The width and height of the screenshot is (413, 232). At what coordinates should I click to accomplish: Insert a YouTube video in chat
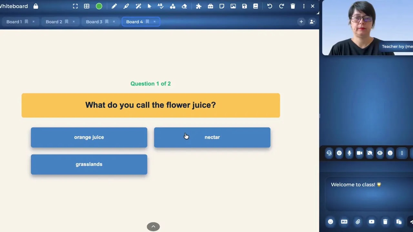click(x=371, y=222)
